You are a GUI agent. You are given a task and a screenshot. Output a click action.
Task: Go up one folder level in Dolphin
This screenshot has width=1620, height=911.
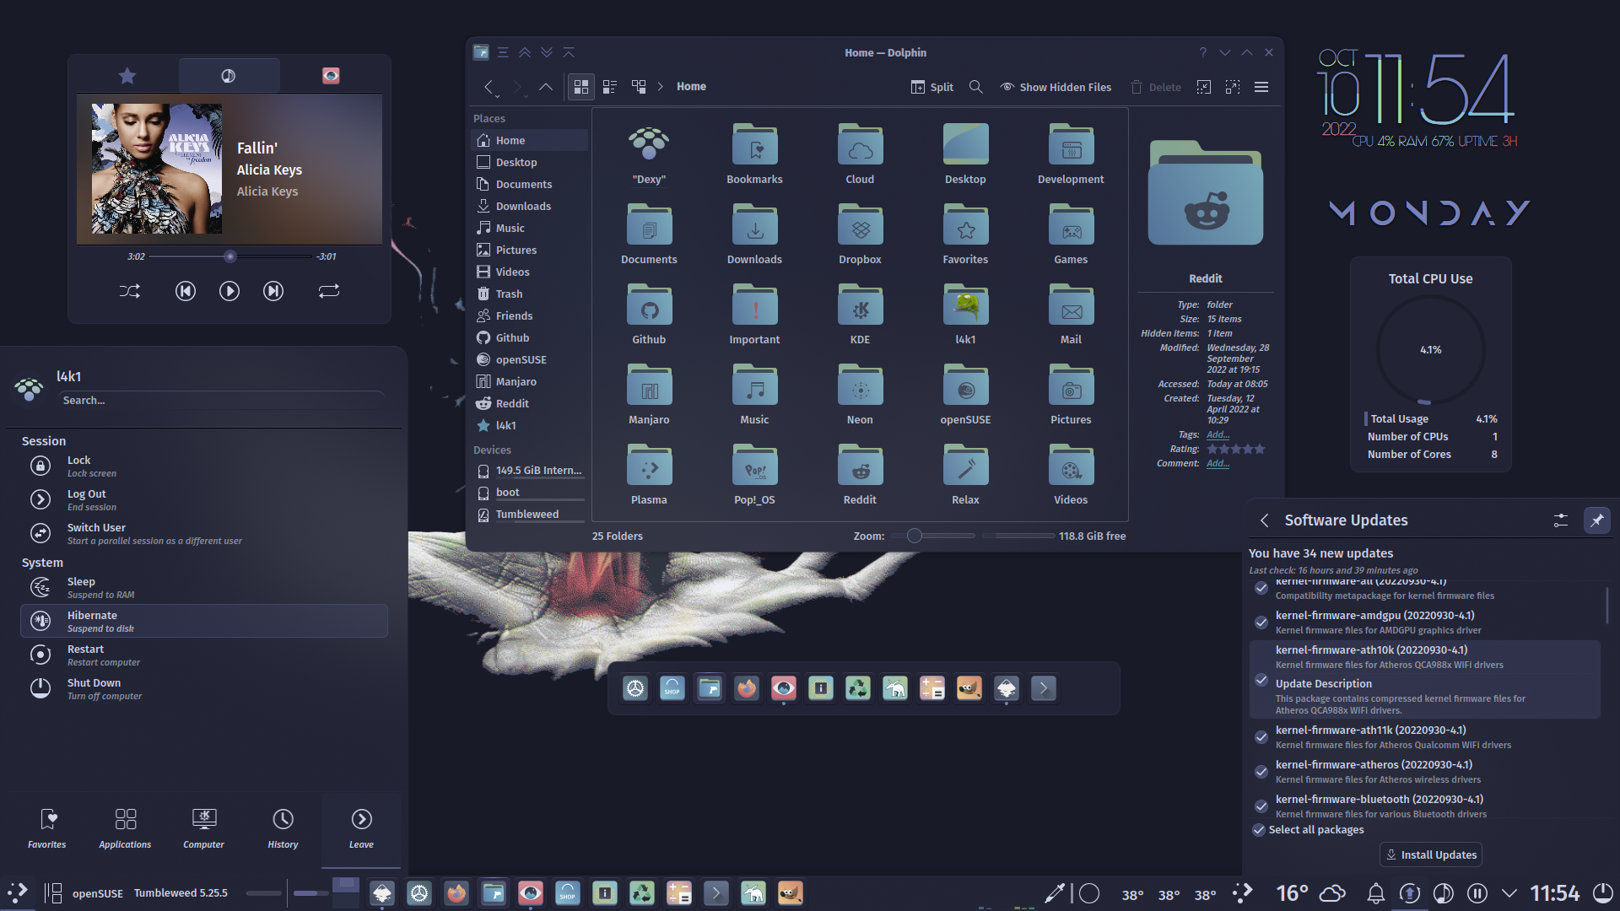click(546, 87)
